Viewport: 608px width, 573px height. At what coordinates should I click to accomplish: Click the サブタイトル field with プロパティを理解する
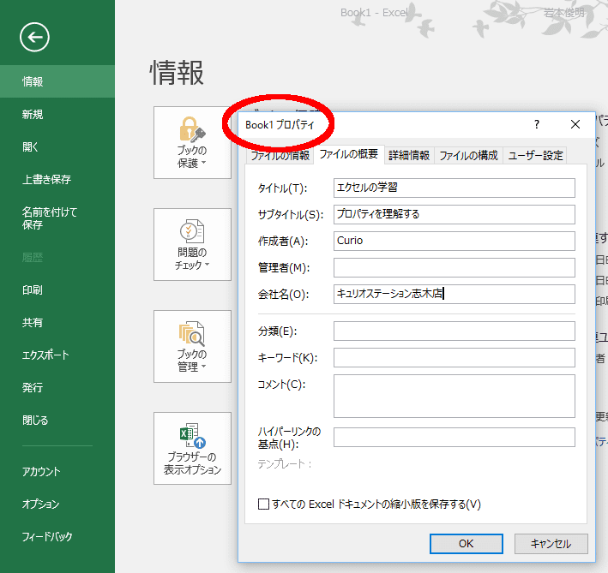click(x=454, y=214)
